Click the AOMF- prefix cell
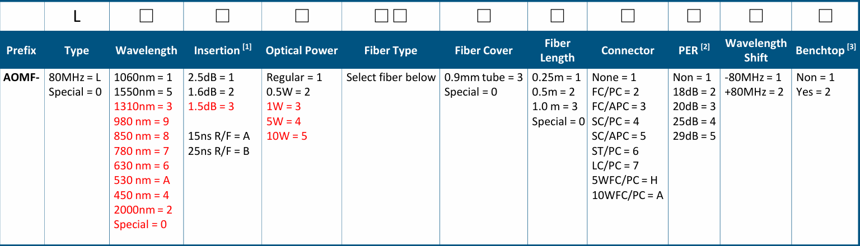 (x=20, y=77)
